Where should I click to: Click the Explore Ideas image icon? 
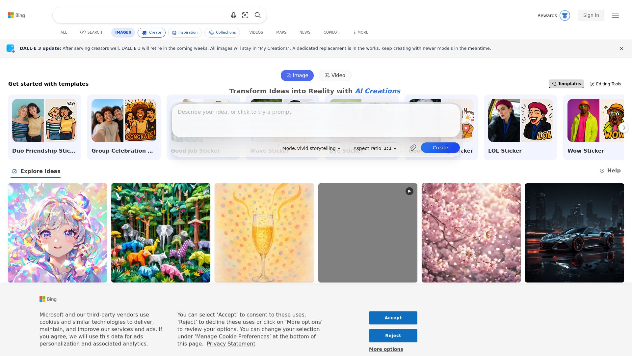pyautogui.click(x=14, y=171)
